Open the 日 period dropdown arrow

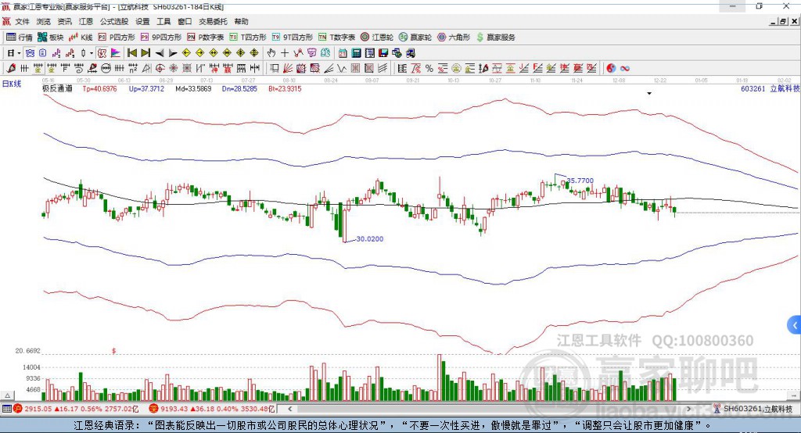pos(19,53)
